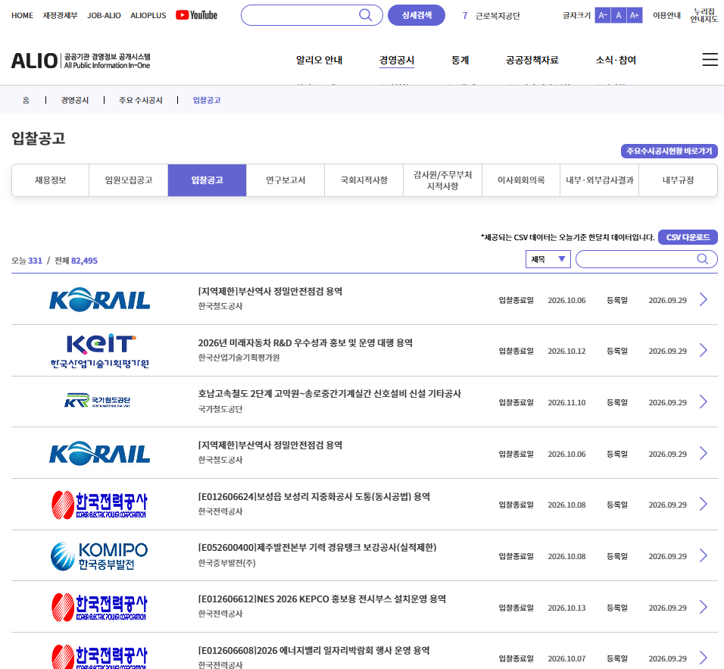Open arrow for 2026년 미래자동차 R&D row
Viewport: 724px width, 669px height.
pyautogui.click(x=704, y=350)
